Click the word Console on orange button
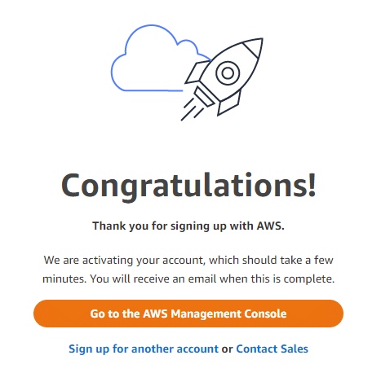381x373 pixels. pos(265,314)
